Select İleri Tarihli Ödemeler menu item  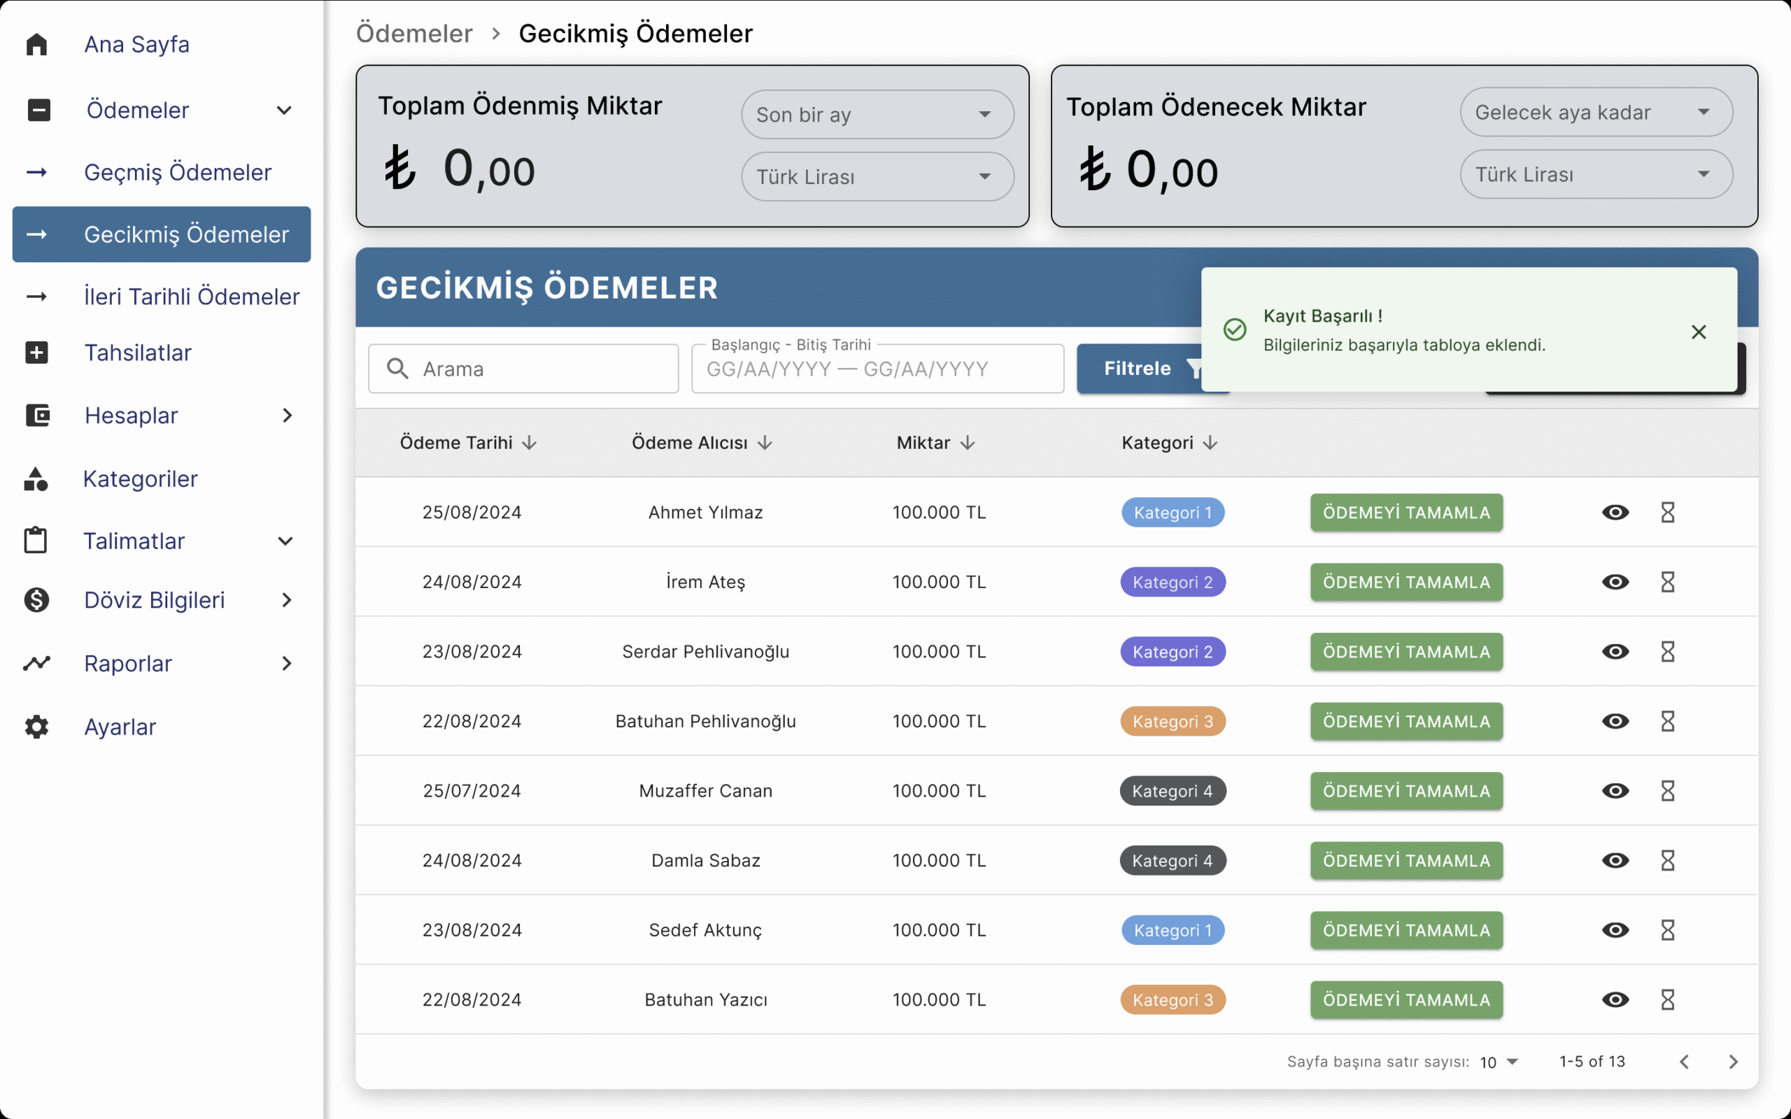[191, 297]
